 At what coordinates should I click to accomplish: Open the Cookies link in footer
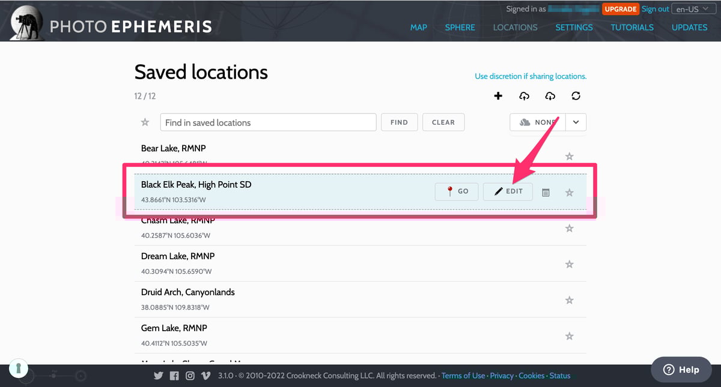[x=532, y=376]
